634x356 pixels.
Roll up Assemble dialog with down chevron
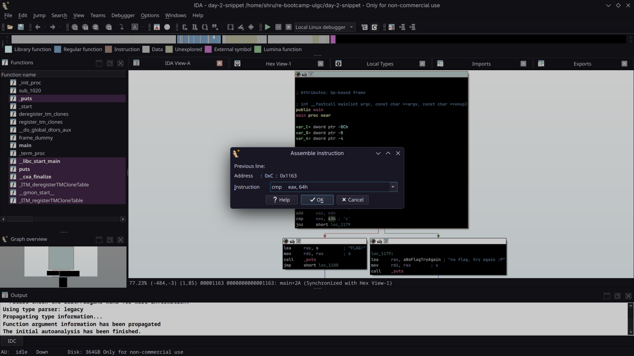tap(378, 153)
